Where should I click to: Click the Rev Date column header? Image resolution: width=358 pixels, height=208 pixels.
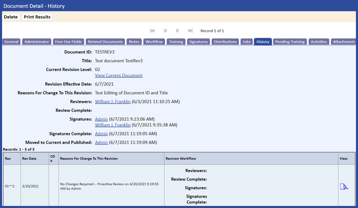point(30,158)
